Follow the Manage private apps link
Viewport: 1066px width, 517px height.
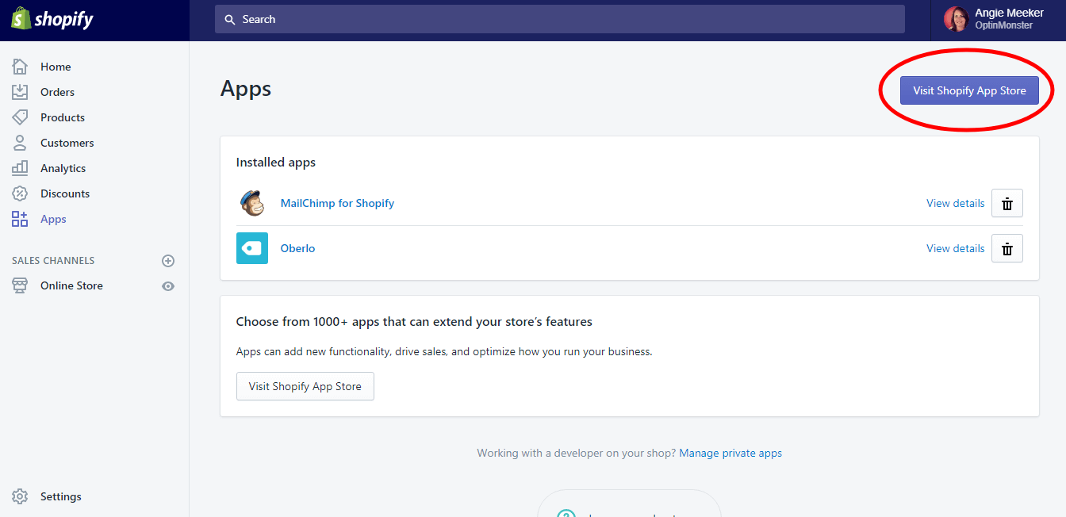click(730, 453)
